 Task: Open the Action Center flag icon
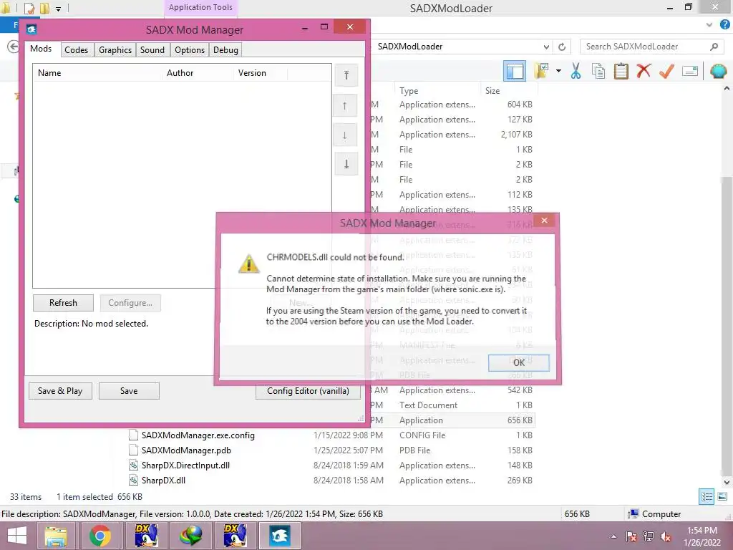pyautogui.click(x=631, y=536)
